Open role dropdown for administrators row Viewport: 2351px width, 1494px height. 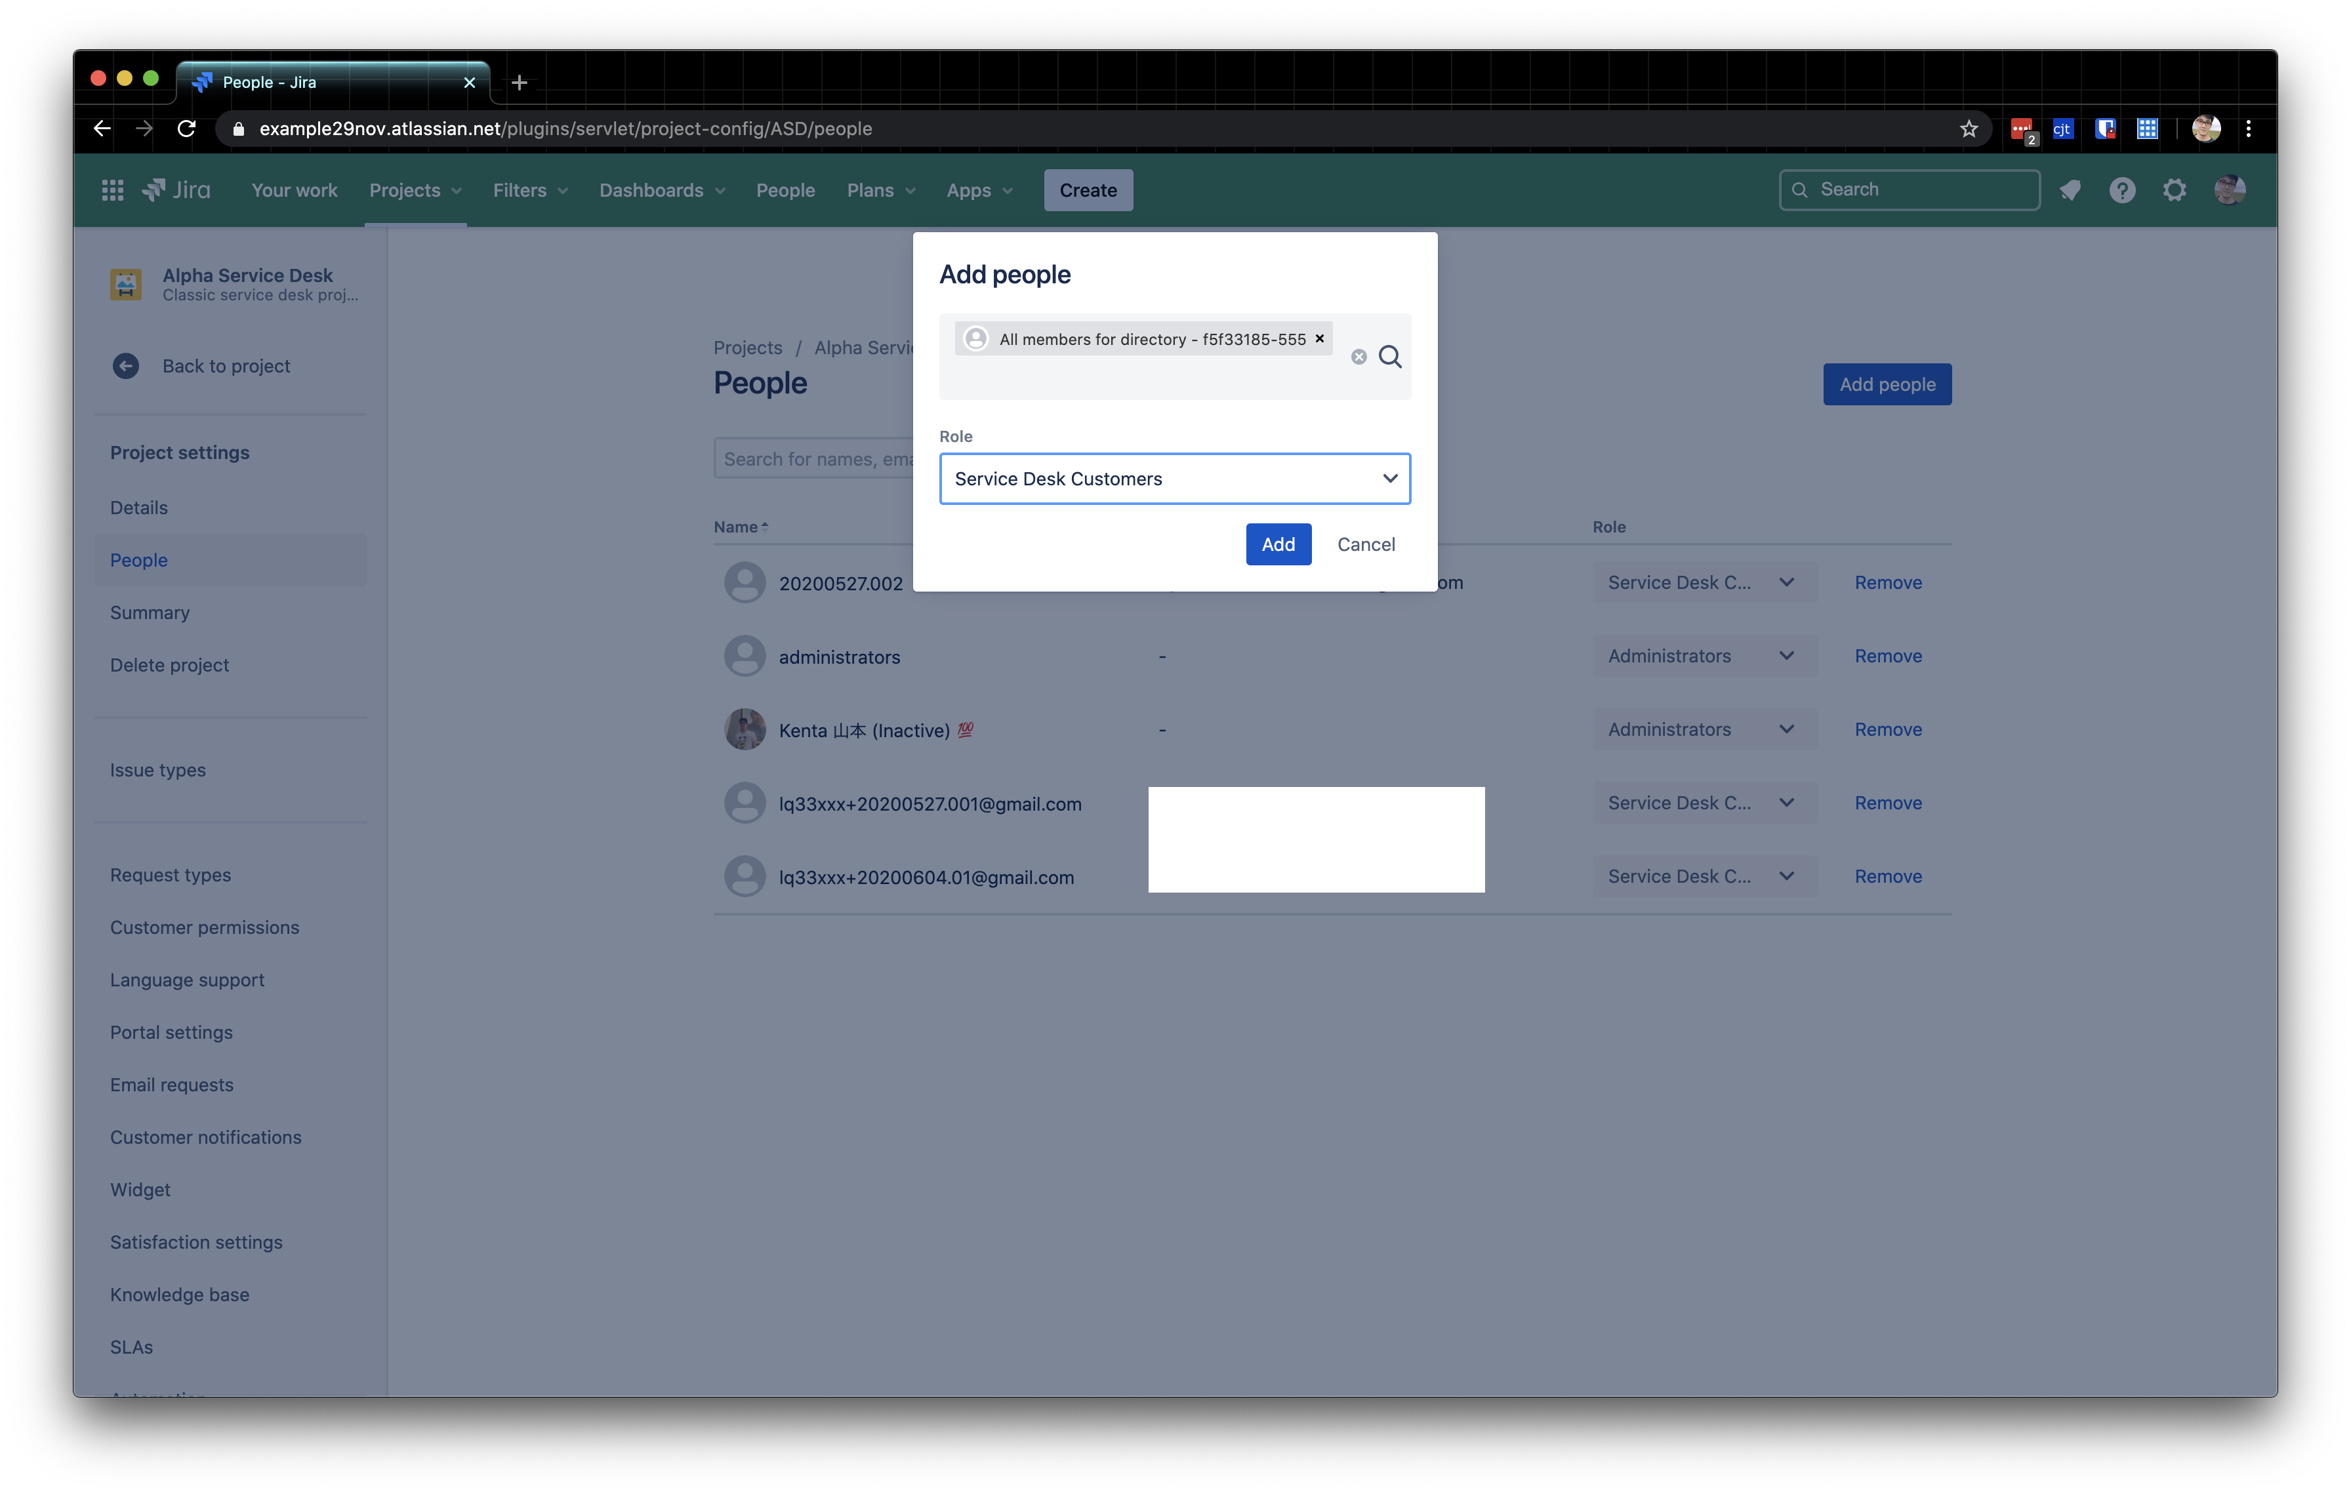(x=1704, y=656)
